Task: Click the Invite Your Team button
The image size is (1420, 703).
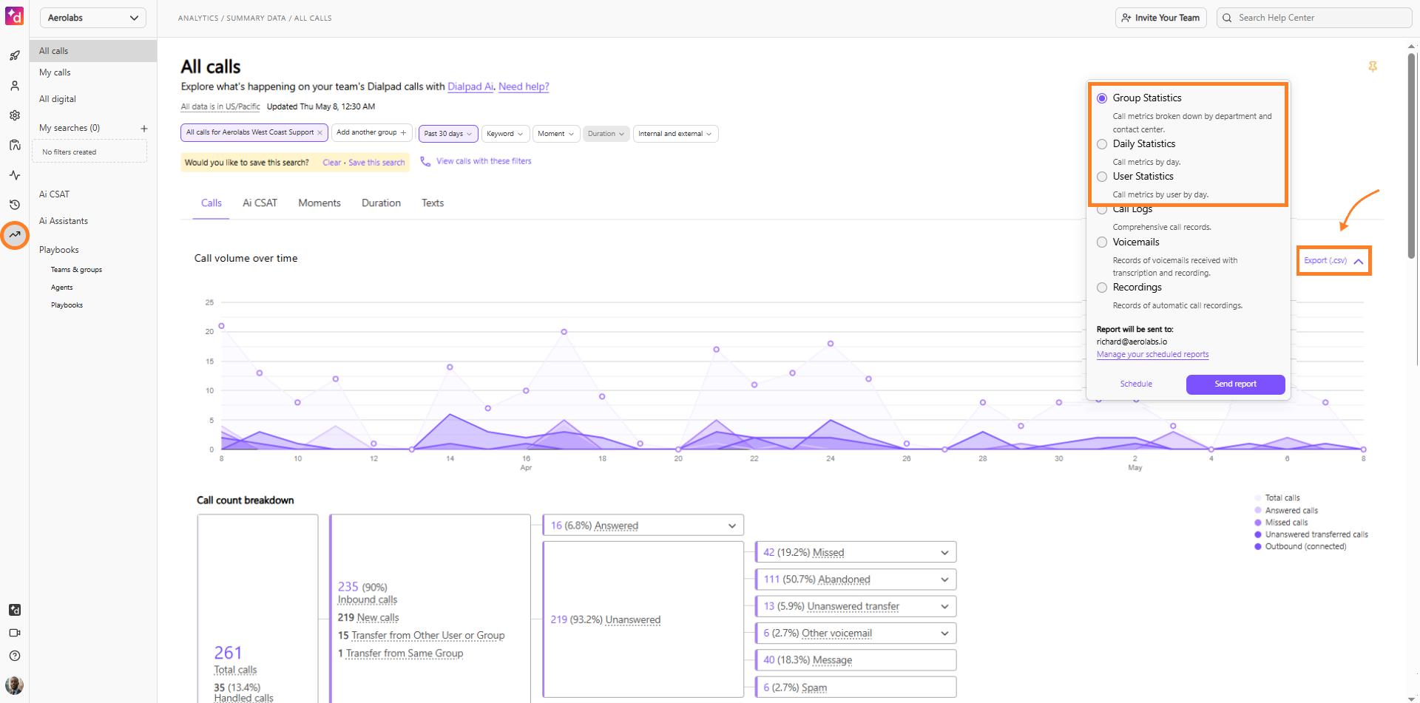Action: click(x=1160, y=18)
